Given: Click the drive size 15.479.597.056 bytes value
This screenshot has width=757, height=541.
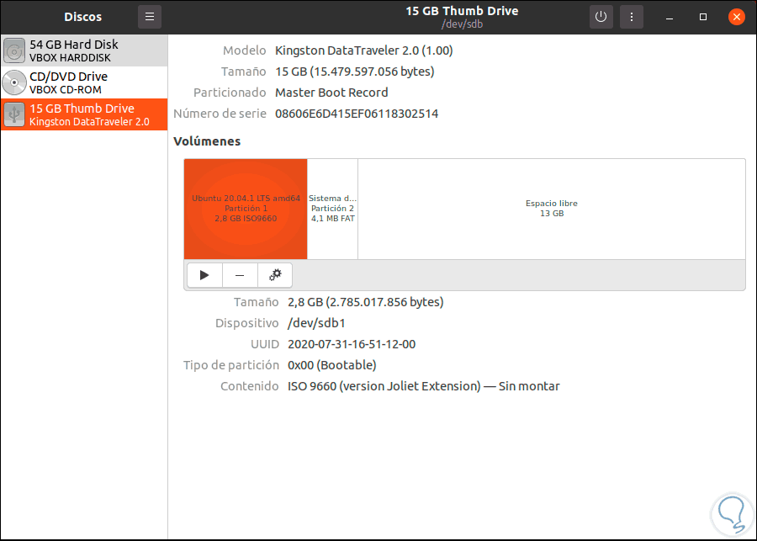Looking at the screenshot, I should click(355, 72).
